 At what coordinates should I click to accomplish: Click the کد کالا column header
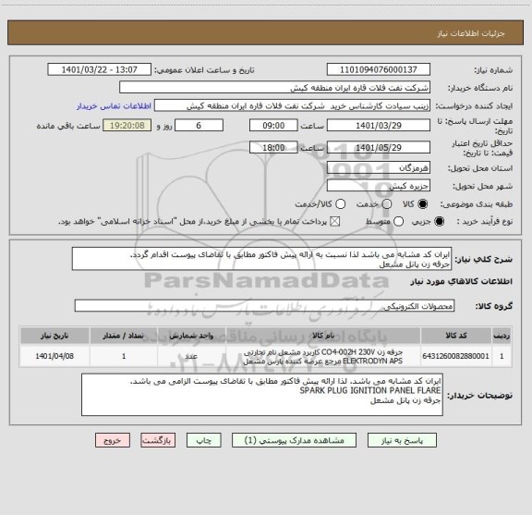456,336
